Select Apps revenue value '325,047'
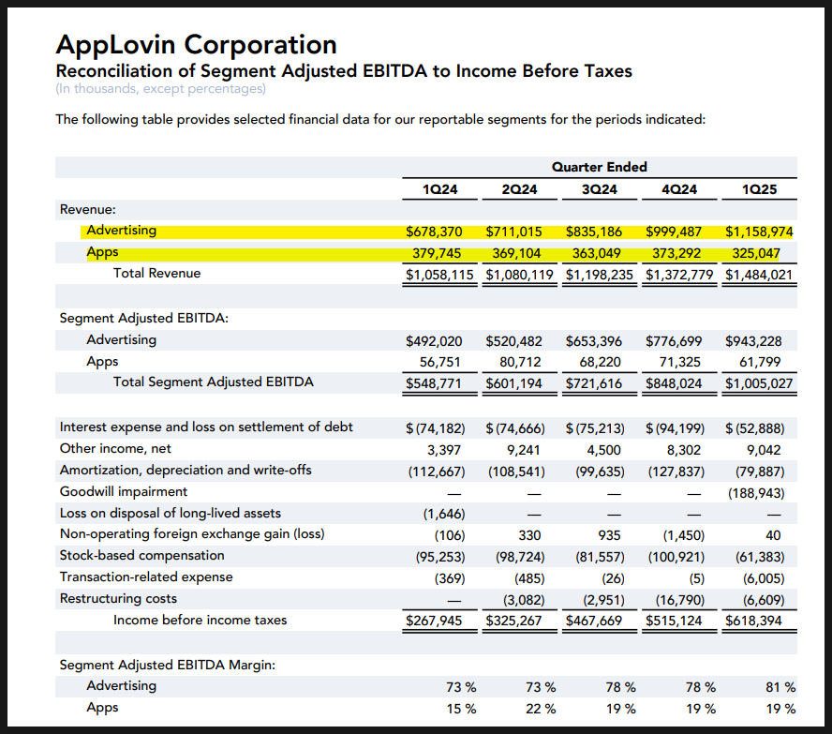Viewport: 832px width, 734px height. 756,254
